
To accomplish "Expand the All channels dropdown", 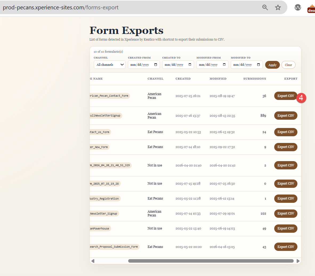I will pos(110,65).
